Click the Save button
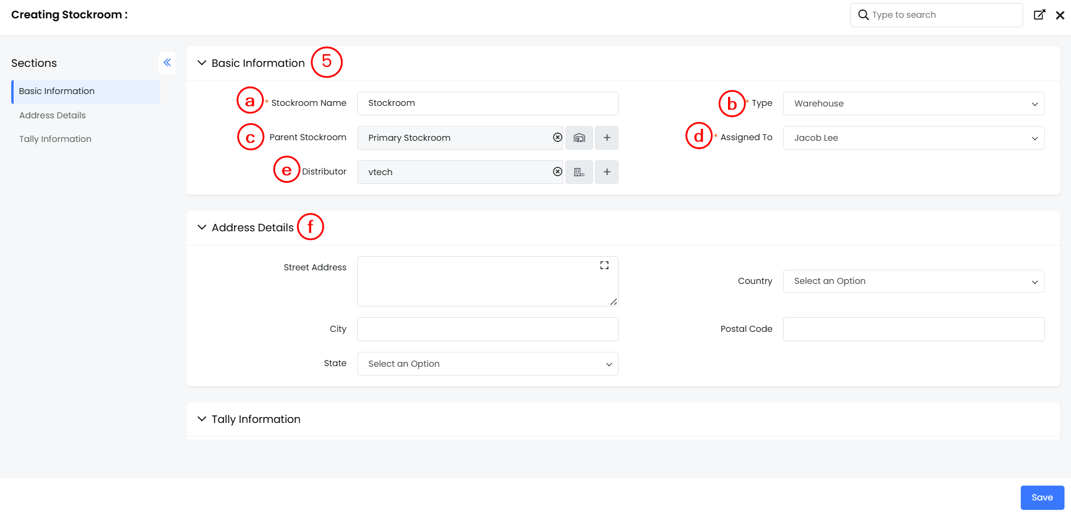The image size is (1071, 514). point(1041,497)
